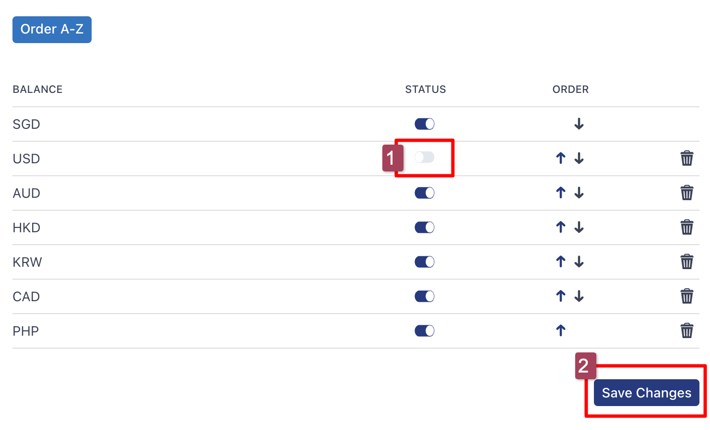Viewport: 710px width, 430px height.
Task: Delete the AUD balance row
Action: tap(686, 193)
